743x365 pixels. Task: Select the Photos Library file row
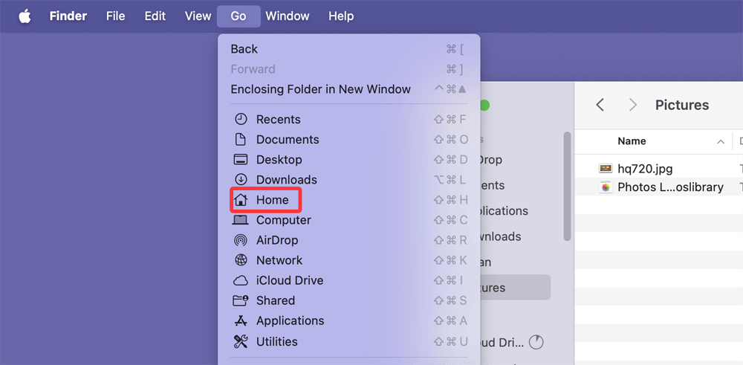click(x=658, y=187)
